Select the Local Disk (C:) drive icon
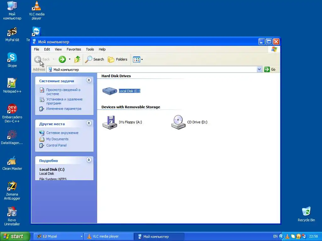The height and width of the screenshot is (241, 322). [x=110, y=91]
